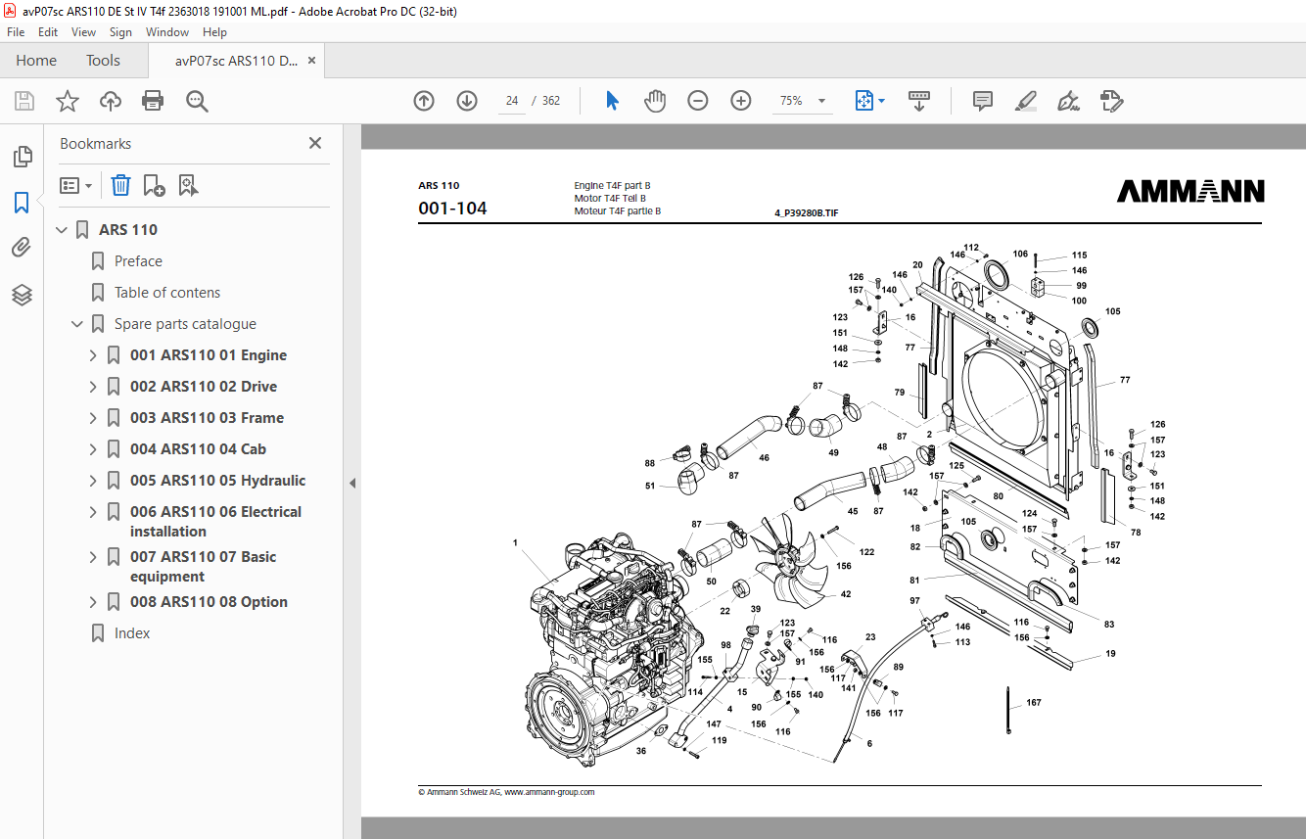Open the sign document pen tool
This screenshot has height=839, width=1306.
point(1068,101)
